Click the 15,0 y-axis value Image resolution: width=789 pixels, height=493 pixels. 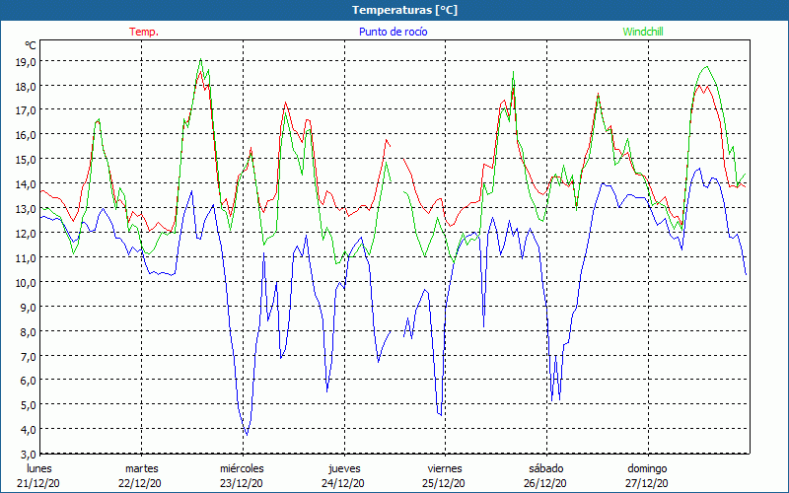point(26,160)
